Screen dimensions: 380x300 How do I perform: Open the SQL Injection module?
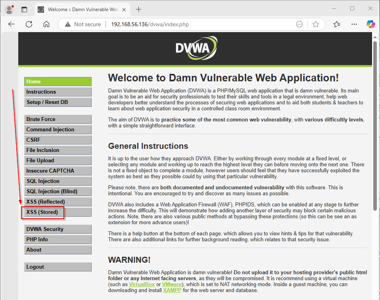(58, 181)
